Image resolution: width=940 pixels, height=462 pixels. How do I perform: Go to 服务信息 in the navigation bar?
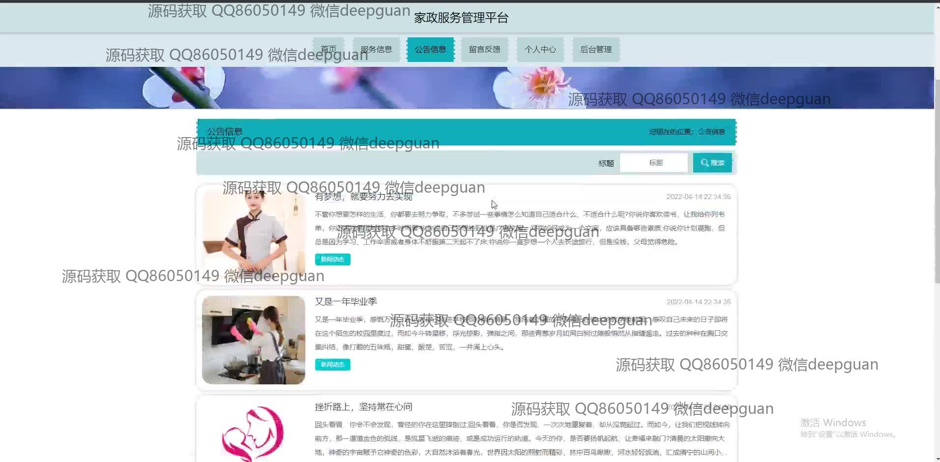point(376,49)
